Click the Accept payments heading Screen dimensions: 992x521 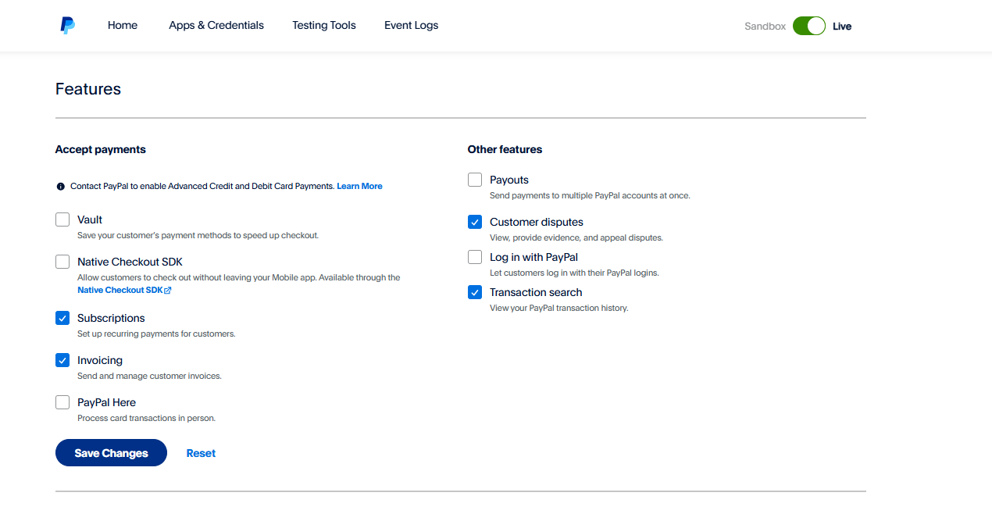[101, 149]
